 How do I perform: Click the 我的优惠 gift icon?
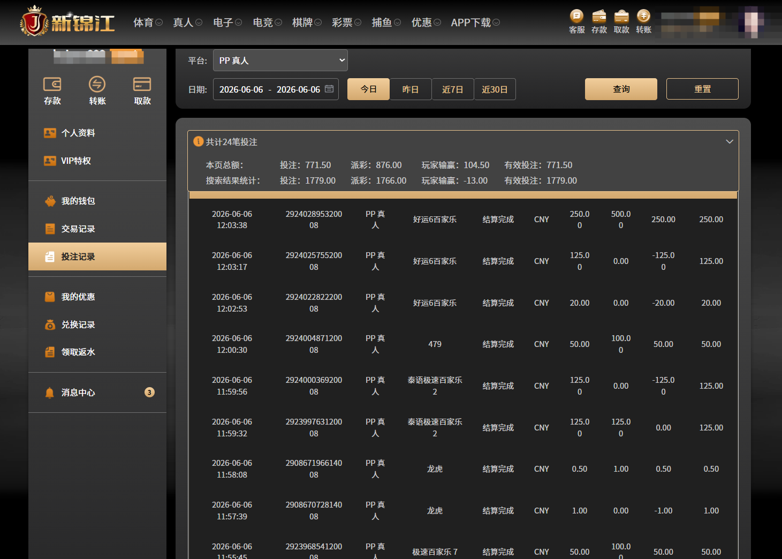(50, 297)
